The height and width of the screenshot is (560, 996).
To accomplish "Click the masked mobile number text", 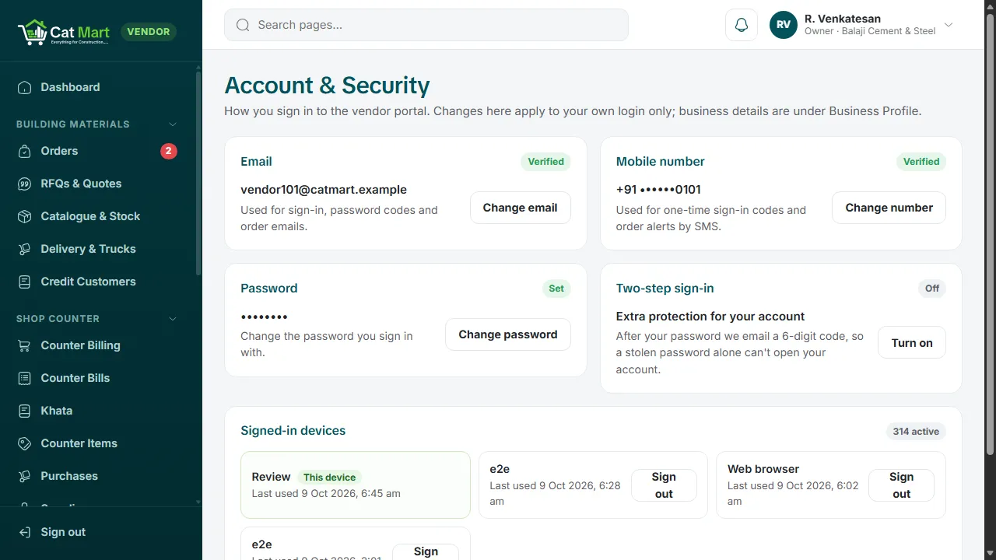I will [x=658, y=190].
